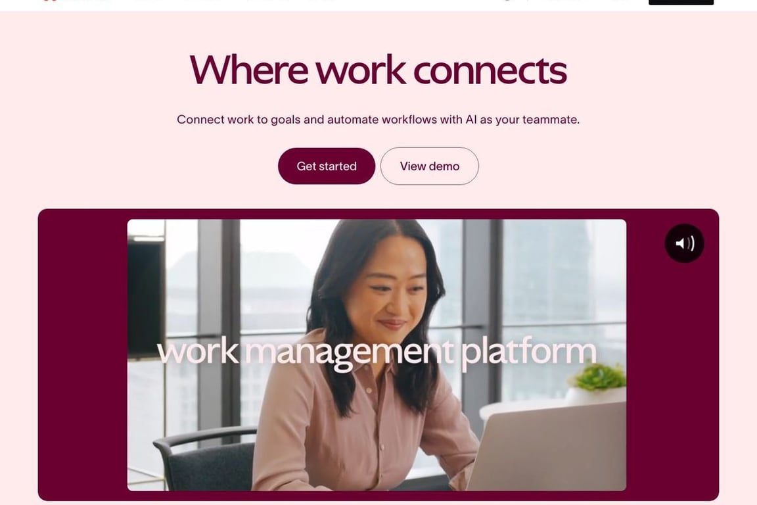Click the black button in top navigation
The image size is (757, 505).
(681, 2)
